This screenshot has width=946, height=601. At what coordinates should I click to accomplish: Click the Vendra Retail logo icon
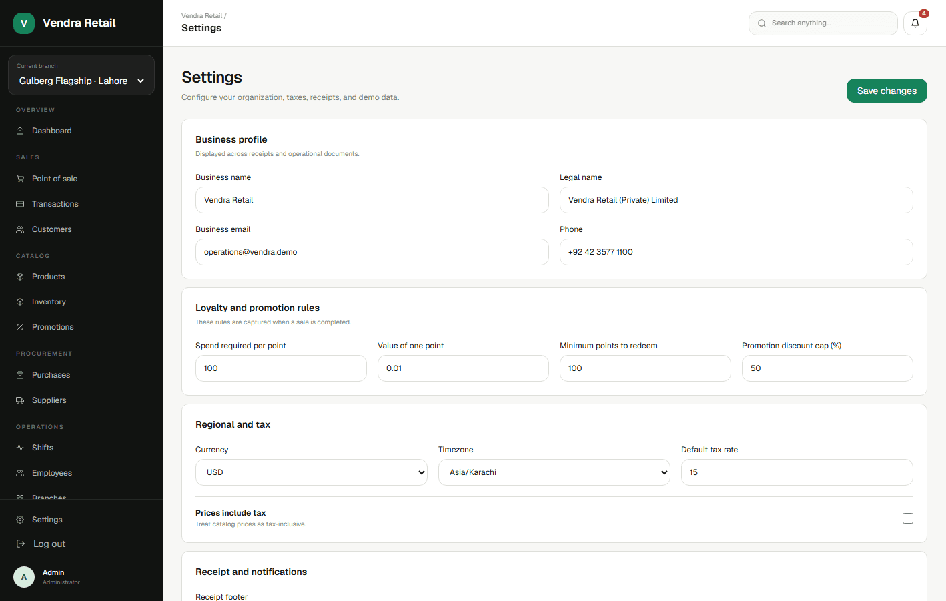pos(24,23)
